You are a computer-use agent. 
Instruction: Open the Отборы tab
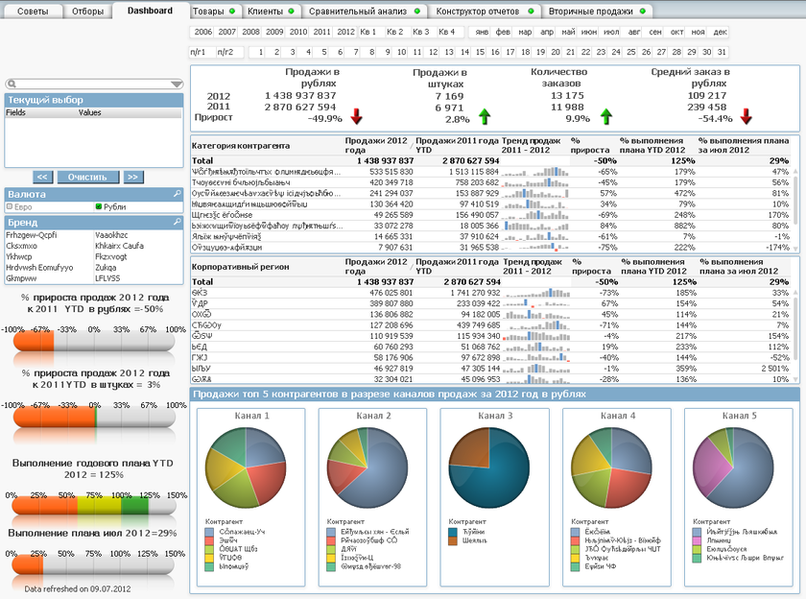pos(87,12)
